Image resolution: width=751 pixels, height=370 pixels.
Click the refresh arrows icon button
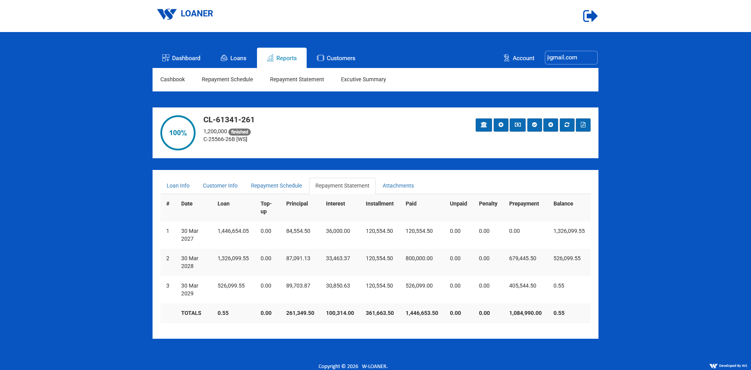point(567,125)
